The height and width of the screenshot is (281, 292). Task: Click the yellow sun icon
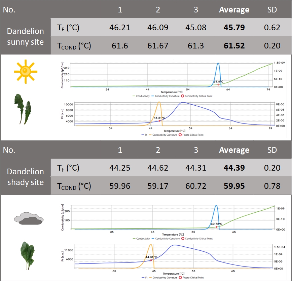[x=26, y=71]
